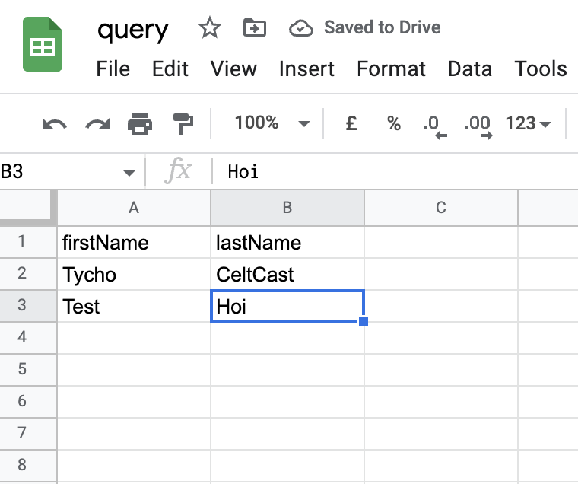Select row 1 header
Viewport: 578px width, 484px height.
coord(28,242)
